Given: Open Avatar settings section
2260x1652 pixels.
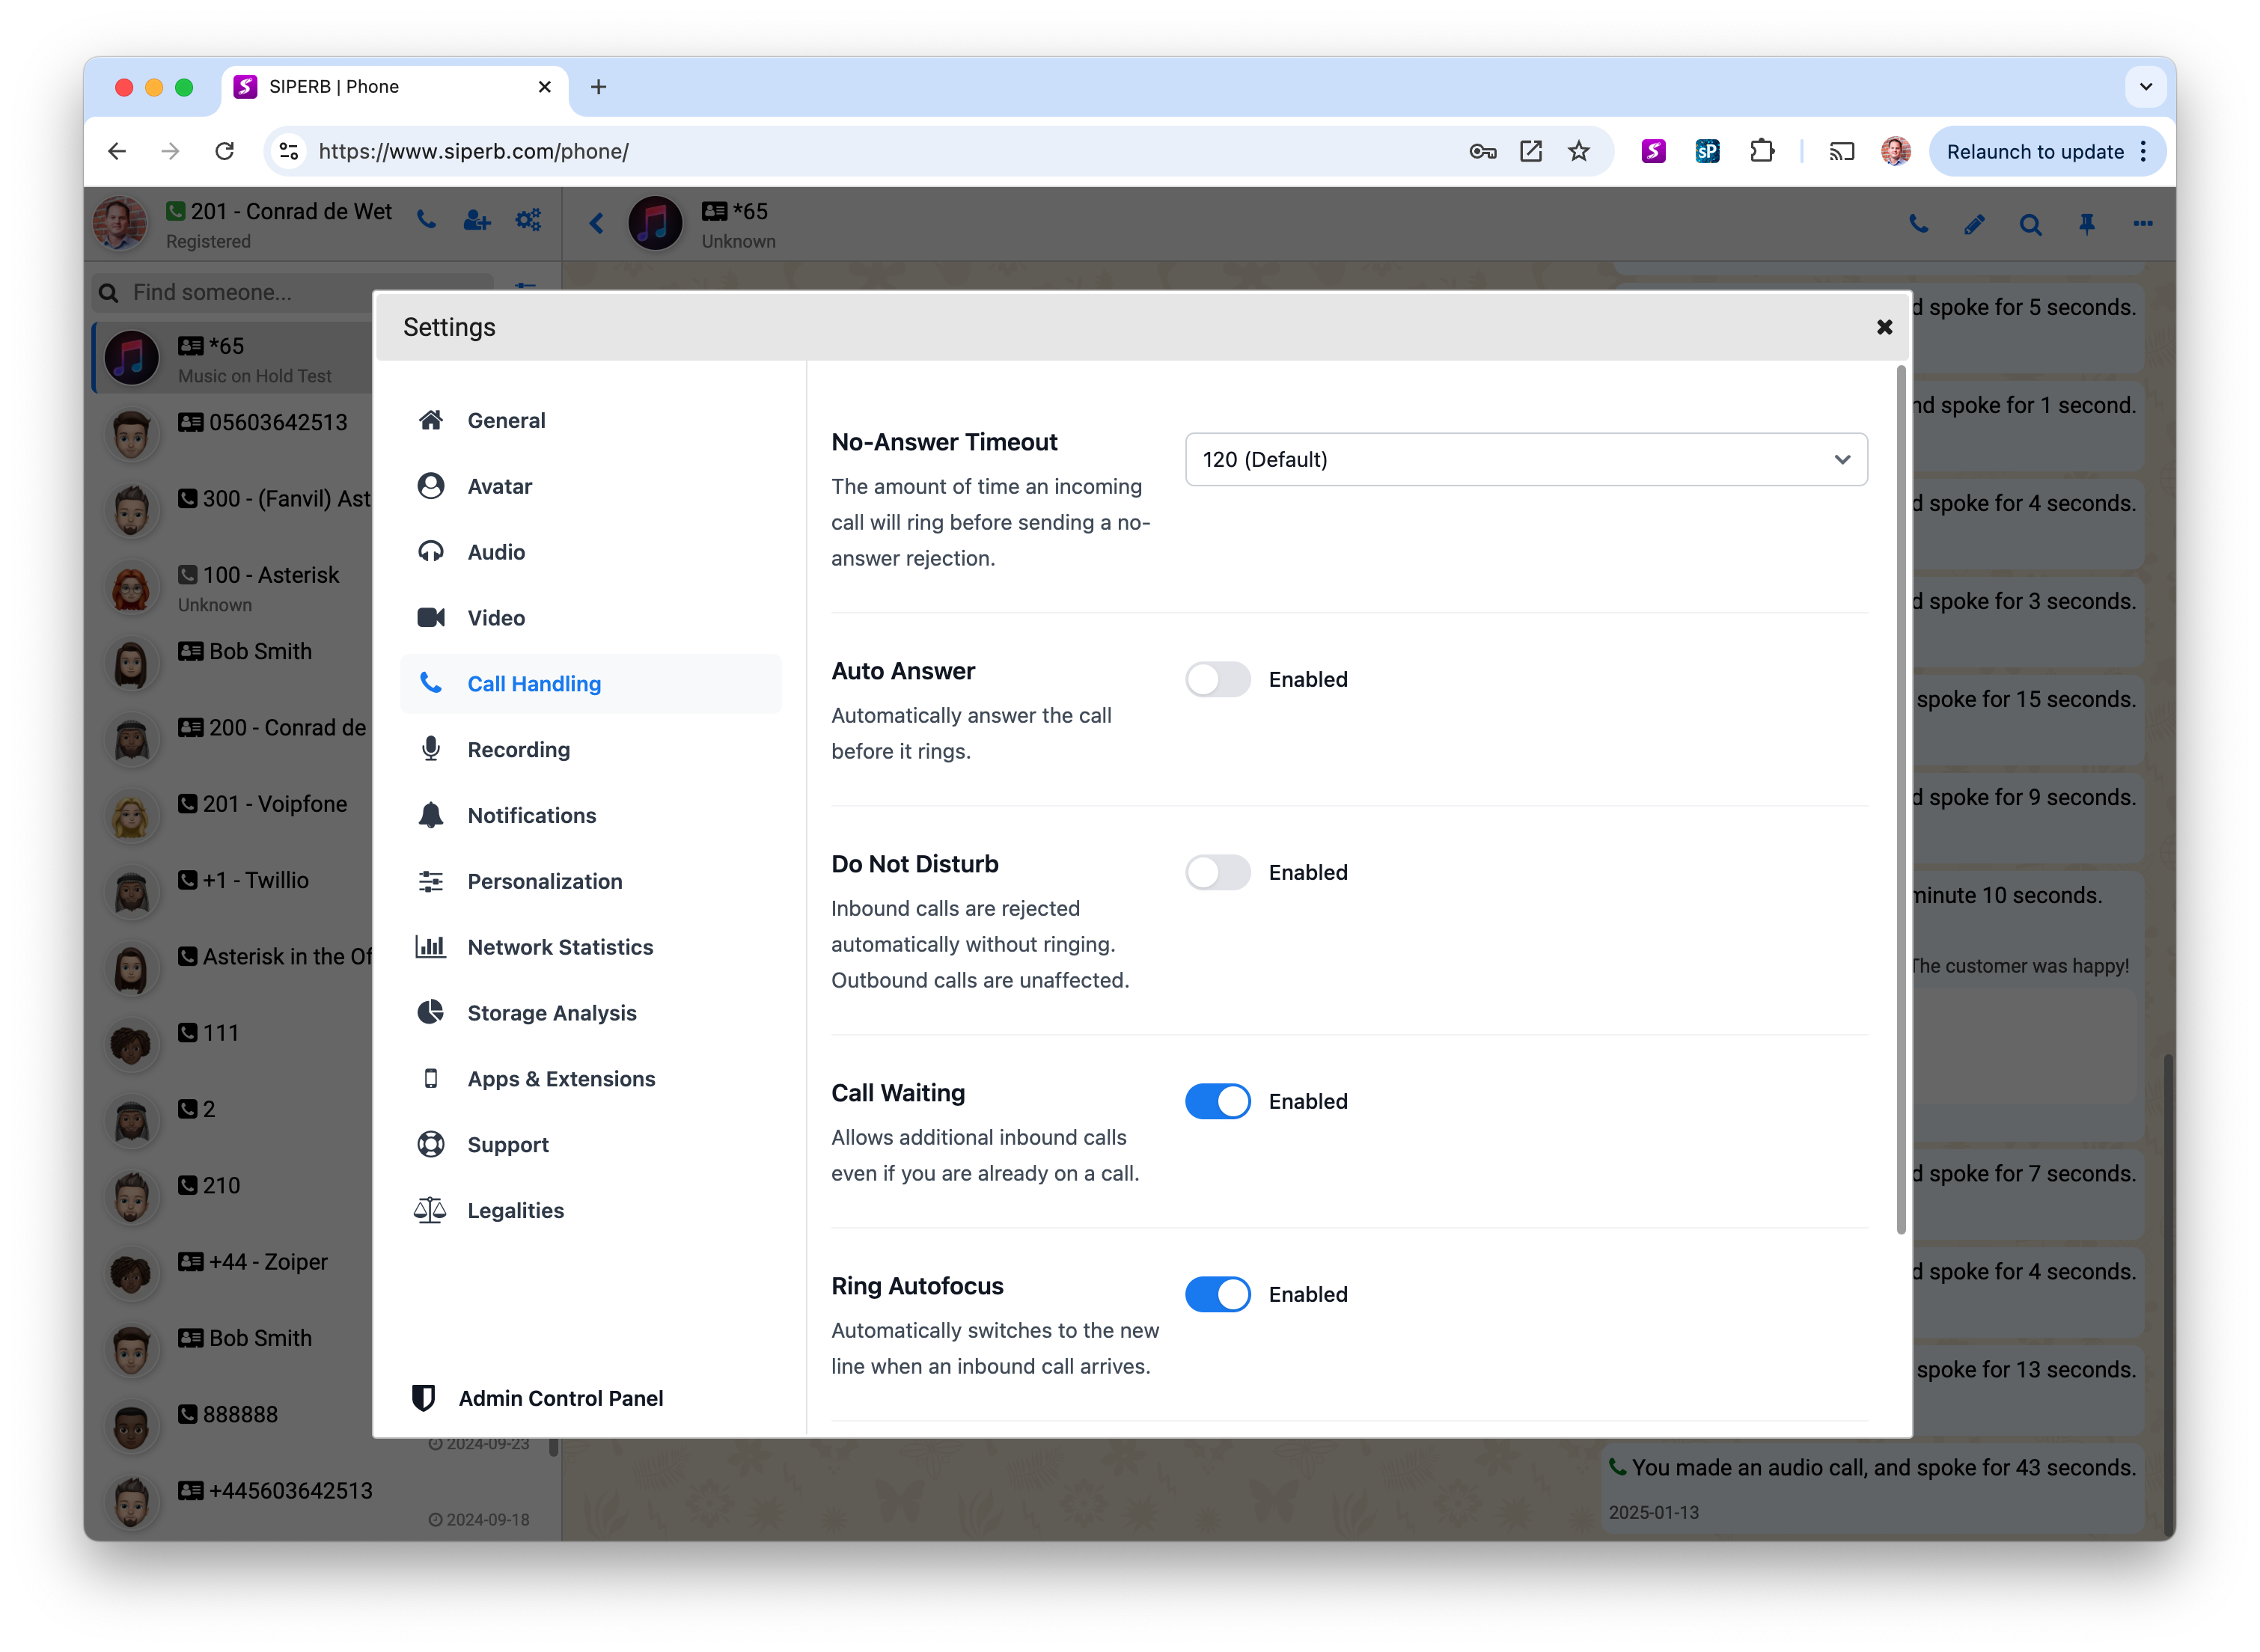Looking at the screenshot, I should (x=590, y=486).
